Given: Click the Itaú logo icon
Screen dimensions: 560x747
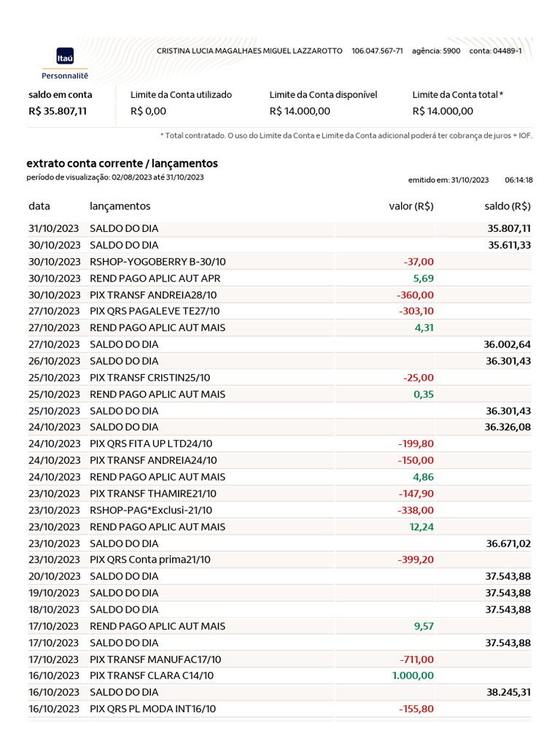Looking at the screenshot, I should [x=65, y=56].
